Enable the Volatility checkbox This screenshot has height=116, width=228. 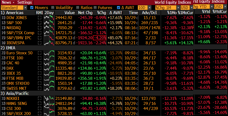point(53,7)
